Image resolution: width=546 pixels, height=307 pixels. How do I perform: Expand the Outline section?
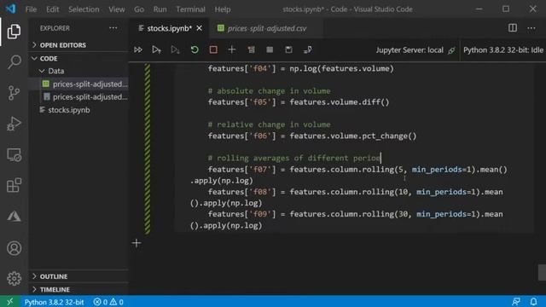[x=78, y=276]
